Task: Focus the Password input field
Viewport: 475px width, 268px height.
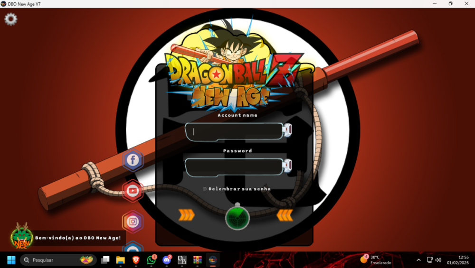Action: (x=234, y=167)
